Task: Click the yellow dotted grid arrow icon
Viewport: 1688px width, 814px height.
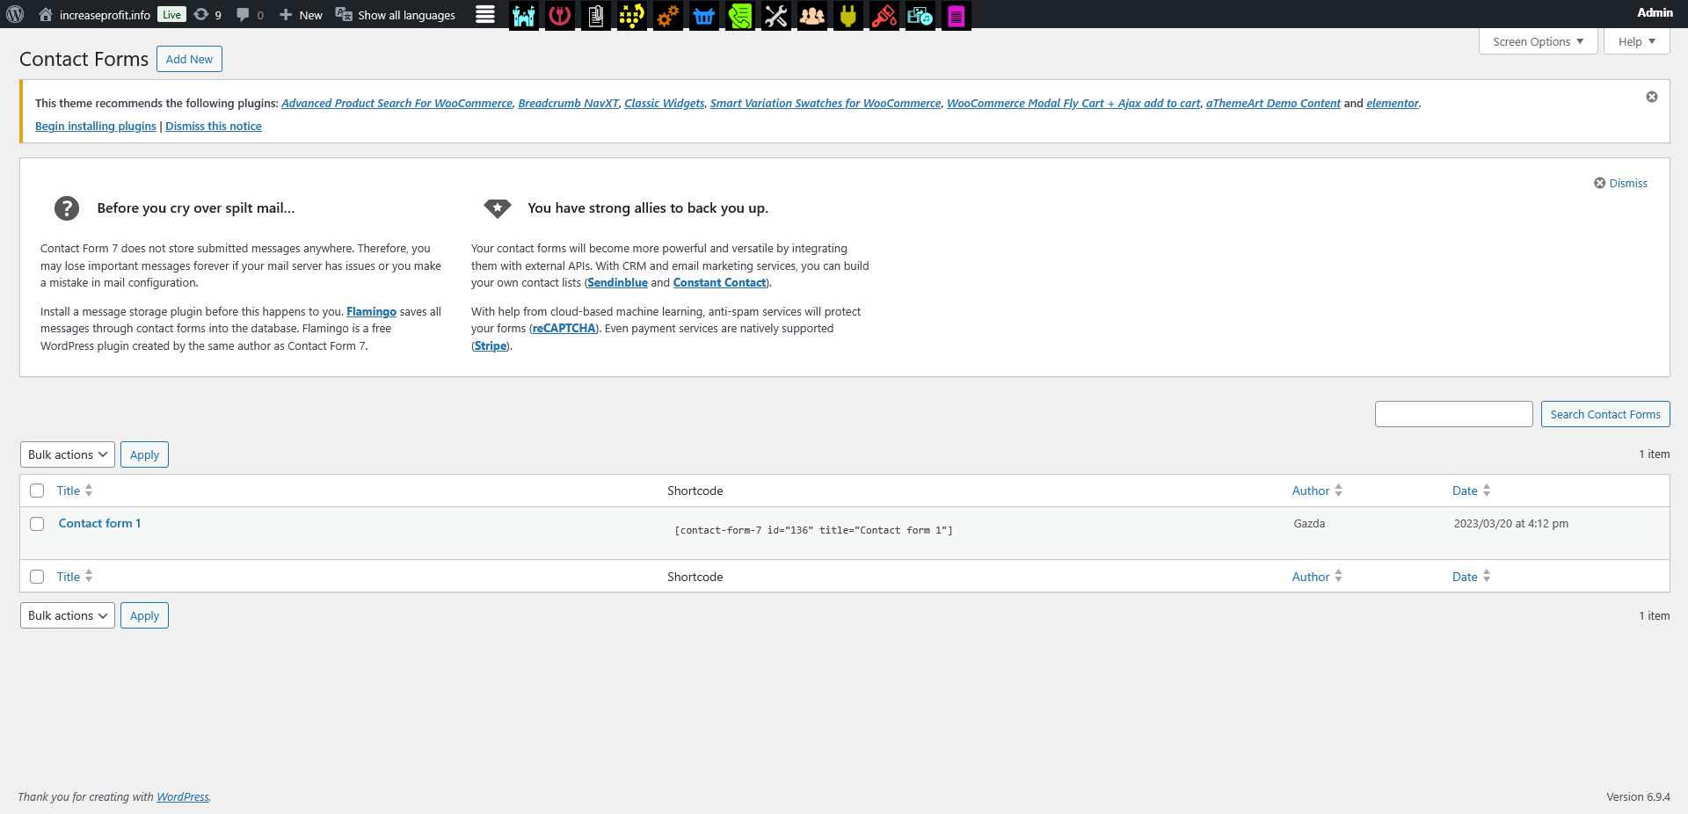Action: (x=632, y=15)
